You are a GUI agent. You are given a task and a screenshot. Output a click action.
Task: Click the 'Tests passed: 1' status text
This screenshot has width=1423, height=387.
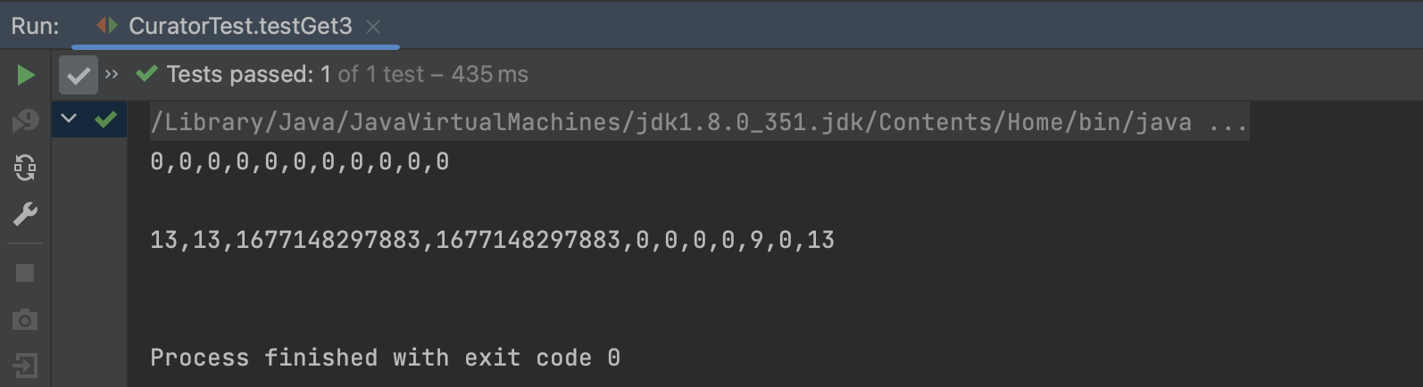tap(239, 74)
